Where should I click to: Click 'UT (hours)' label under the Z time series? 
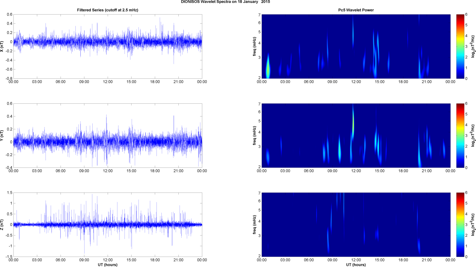click(x=108, y=264)
